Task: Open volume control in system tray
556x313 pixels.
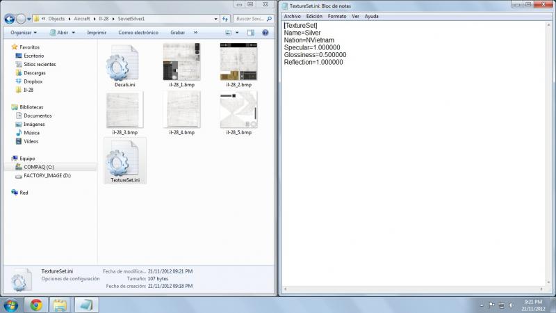Action: click(x=511, y=305)
